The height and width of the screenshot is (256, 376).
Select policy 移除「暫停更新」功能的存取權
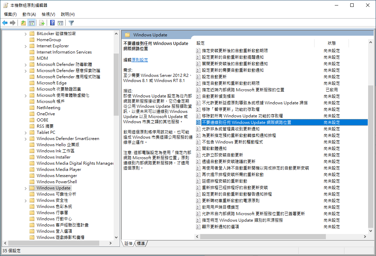click(x=231, y=109)
